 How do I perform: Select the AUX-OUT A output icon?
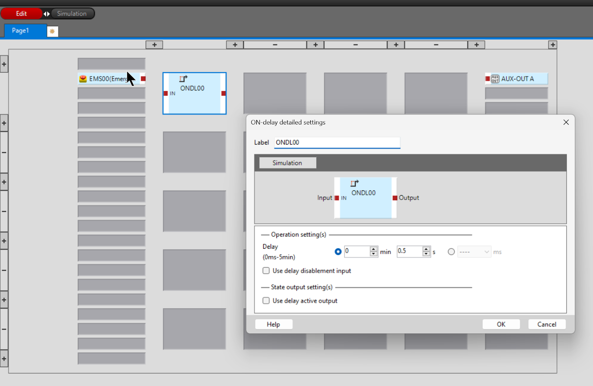point(495,79)
